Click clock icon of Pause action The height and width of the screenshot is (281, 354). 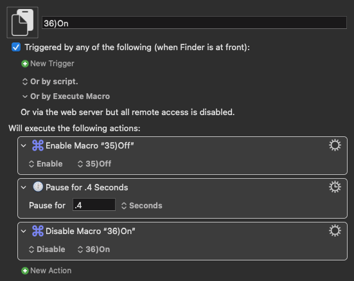click(x=38, y=187)
